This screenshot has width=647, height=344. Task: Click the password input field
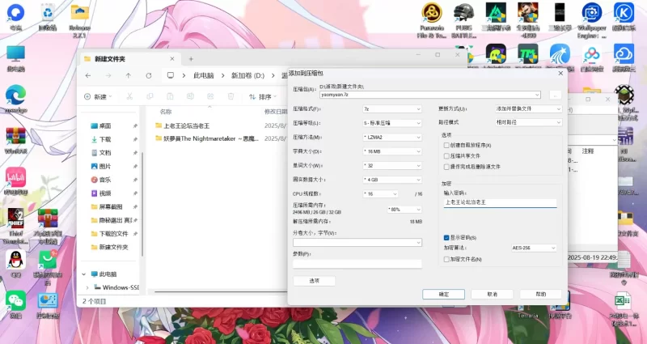(500, 203)
